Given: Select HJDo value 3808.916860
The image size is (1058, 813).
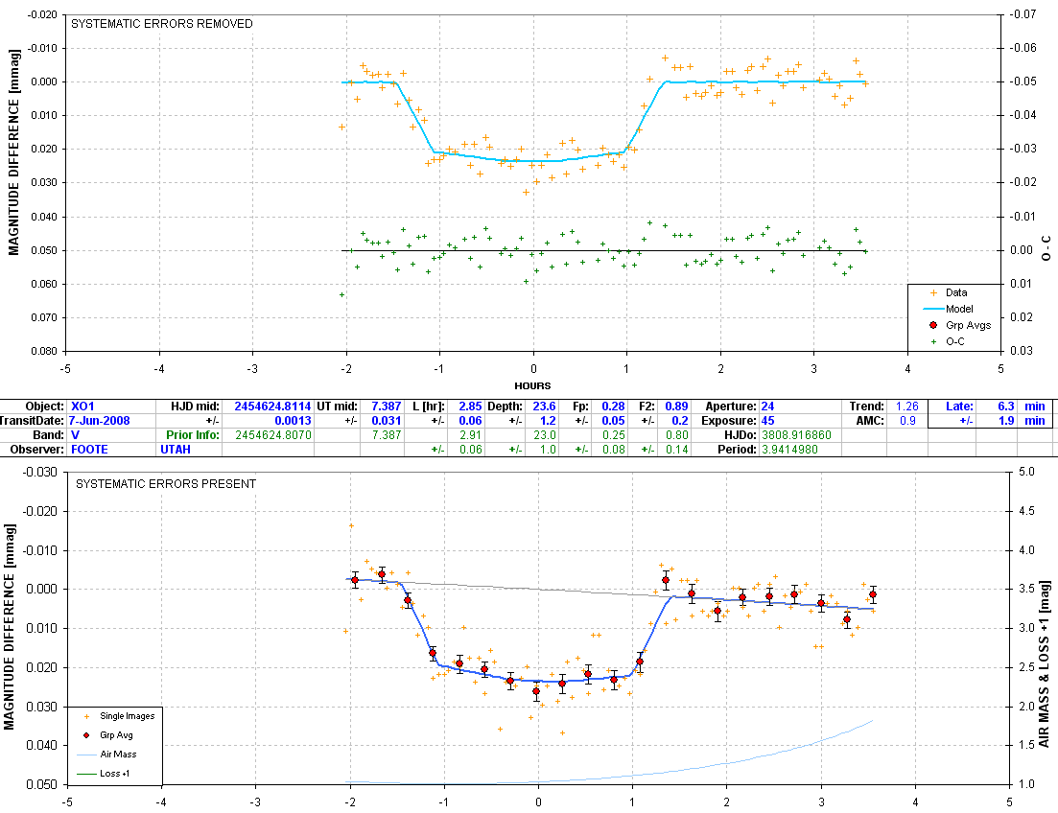Looking at the screenshot, I should pos(796,435).
